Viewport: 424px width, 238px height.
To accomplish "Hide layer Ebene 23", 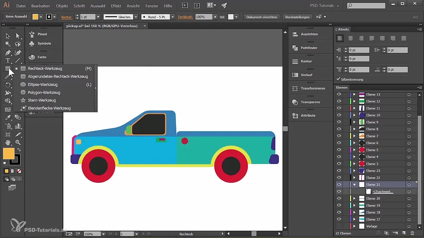I will (x=339, y=171).
